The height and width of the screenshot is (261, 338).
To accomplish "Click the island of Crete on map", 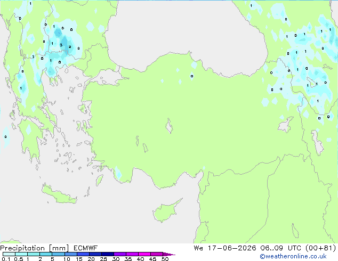I will pos(59,194).
